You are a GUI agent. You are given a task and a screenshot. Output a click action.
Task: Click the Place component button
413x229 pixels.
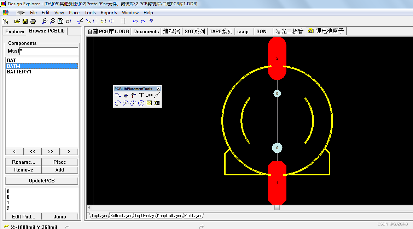60,162
